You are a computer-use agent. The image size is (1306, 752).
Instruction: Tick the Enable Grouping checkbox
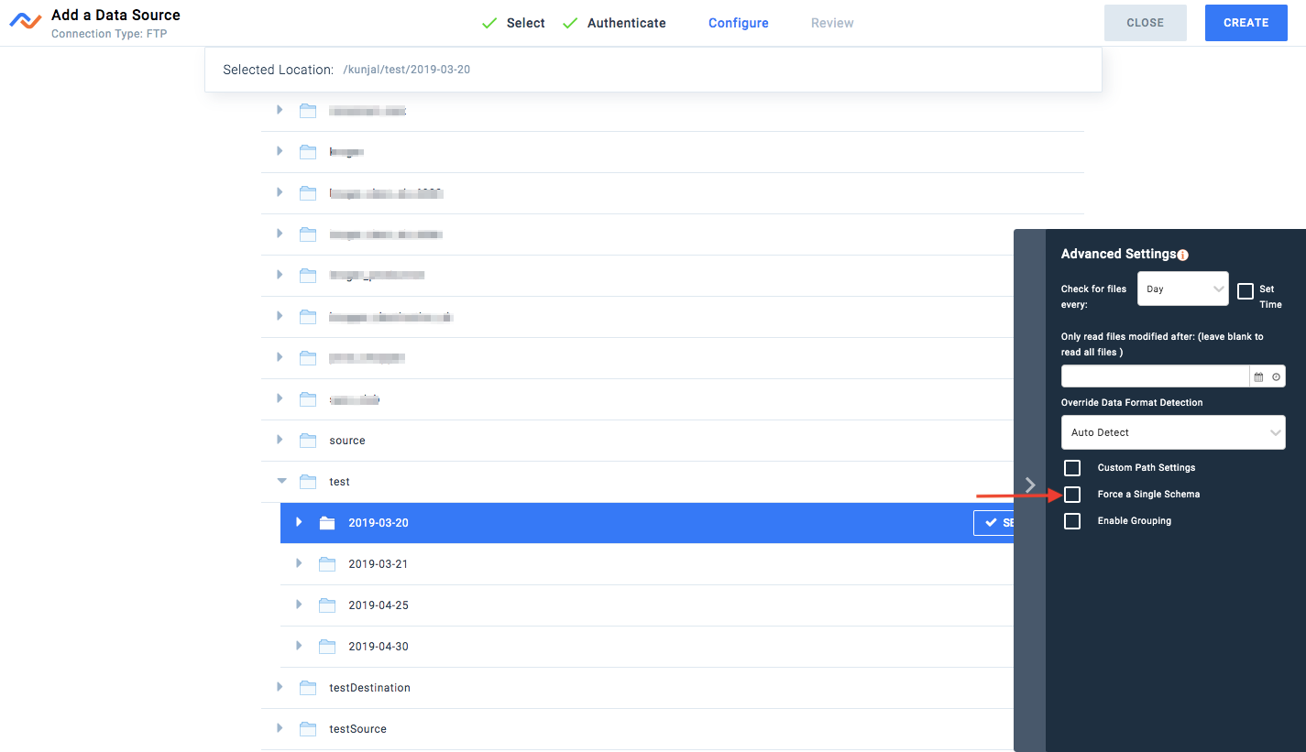pos(1072,521)
